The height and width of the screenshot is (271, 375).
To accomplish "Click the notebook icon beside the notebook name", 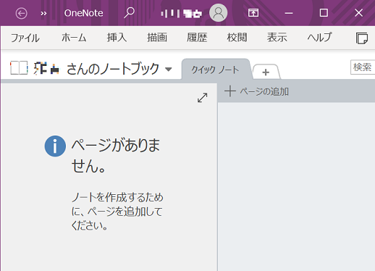I will coord(19,68).
